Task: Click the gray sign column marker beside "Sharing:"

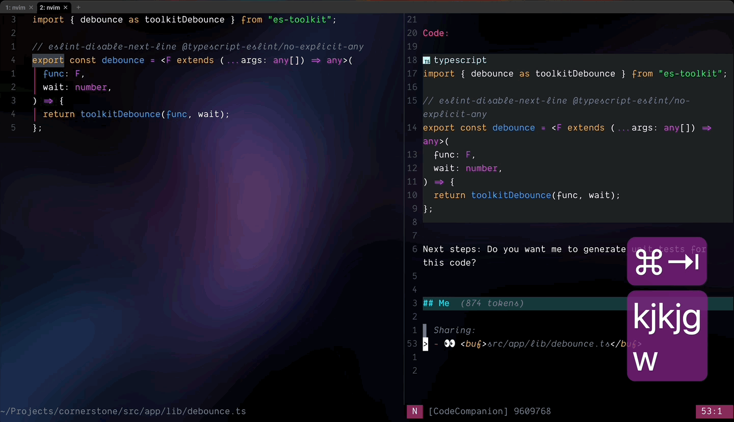Action: pos(426,330)
